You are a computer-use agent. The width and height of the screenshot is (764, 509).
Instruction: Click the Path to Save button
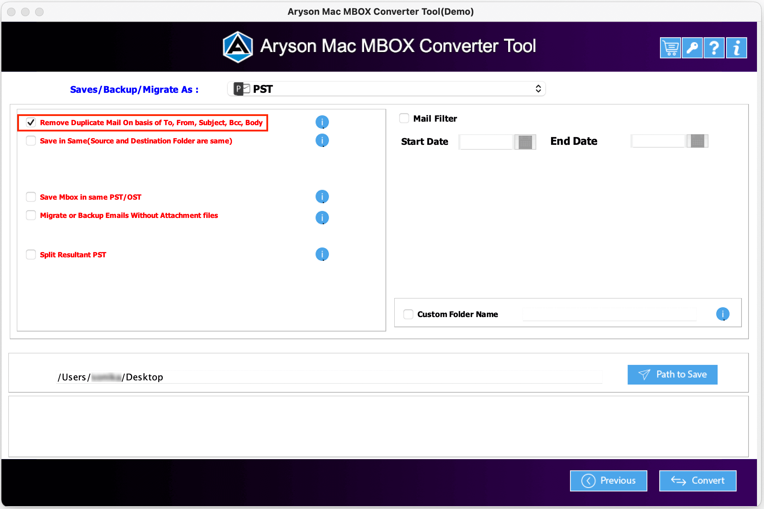point(672,375)
